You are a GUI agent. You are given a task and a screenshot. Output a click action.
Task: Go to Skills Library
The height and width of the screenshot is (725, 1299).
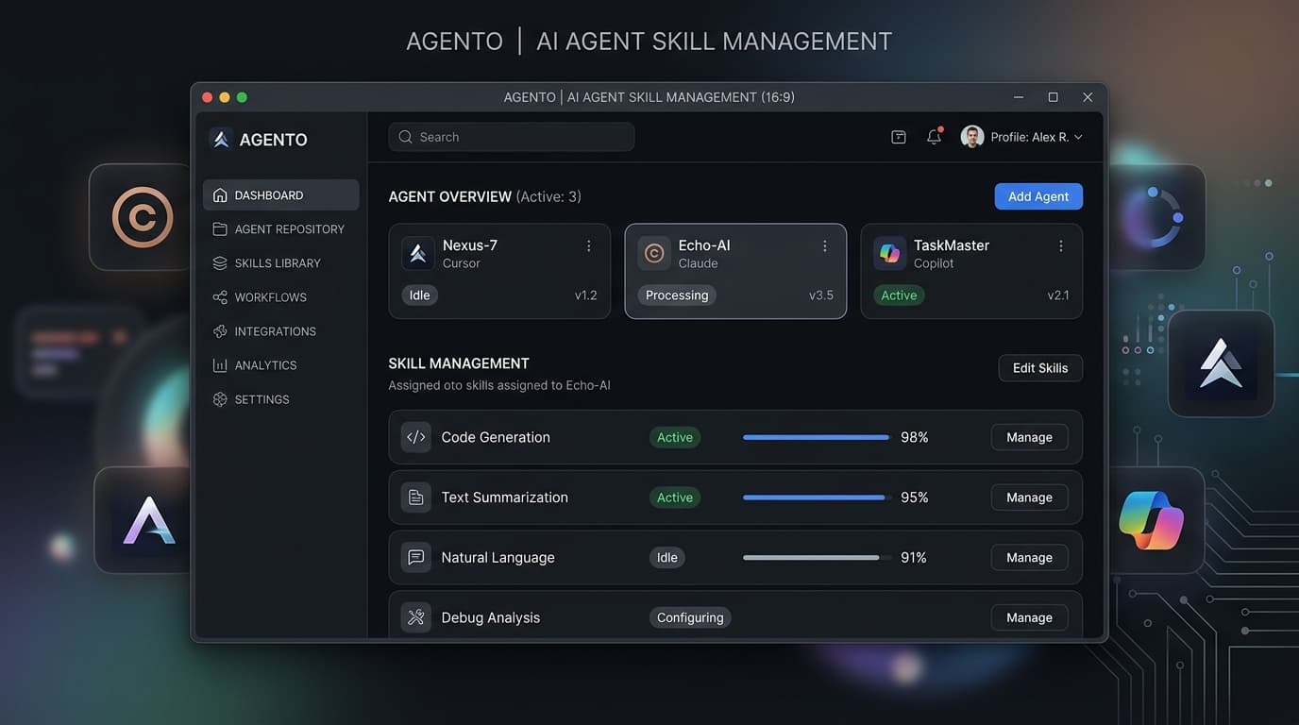point(280,263)
